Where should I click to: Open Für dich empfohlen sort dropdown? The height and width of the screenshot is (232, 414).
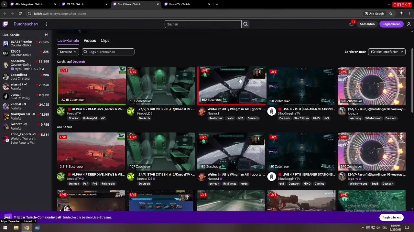(387, 52)
